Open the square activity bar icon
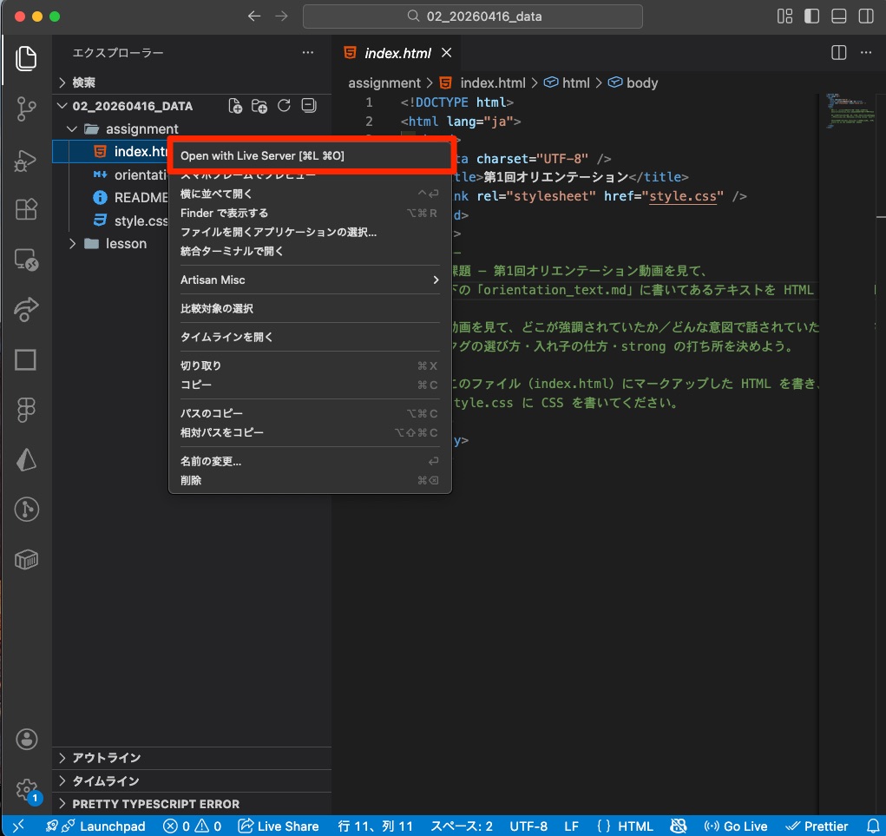 click(26, 359)
